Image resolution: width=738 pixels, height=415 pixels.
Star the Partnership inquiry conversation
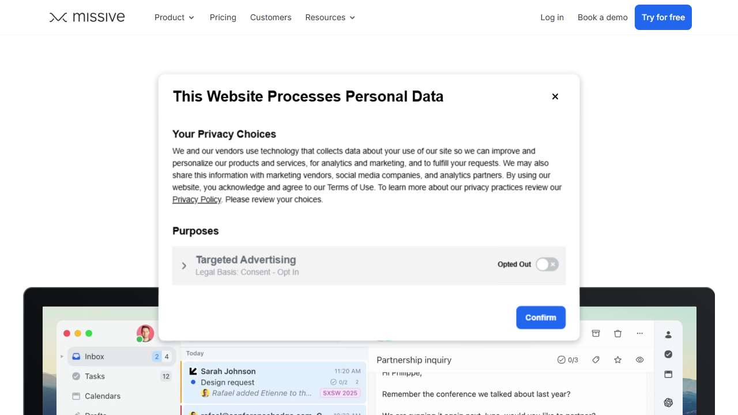click(x=618, y=360)
